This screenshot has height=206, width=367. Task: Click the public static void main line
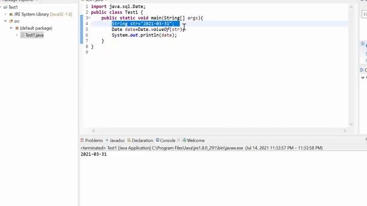(x=152, y=18)
